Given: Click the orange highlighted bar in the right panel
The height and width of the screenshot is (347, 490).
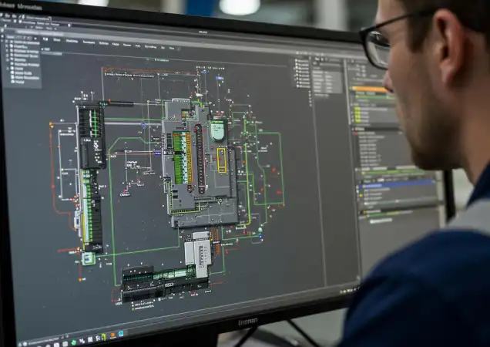Looking at the screenshot, I should click(369, 89).
